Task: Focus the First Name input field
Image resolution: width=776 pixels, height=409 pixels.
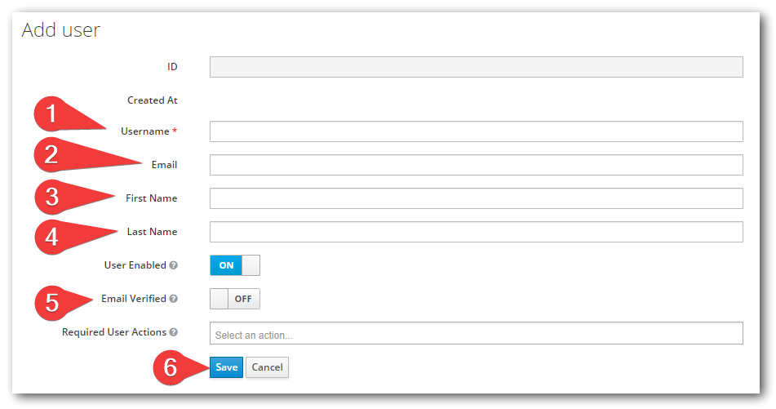Action: (476, 198)
